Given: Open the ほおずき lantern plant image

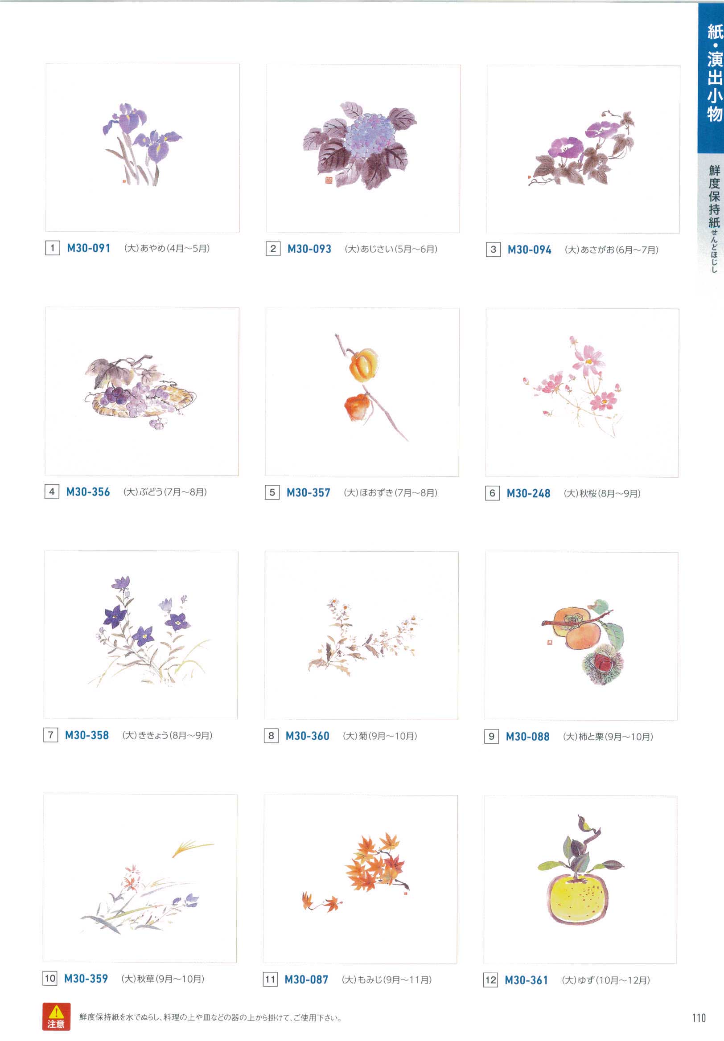Looking at the screenshot, I should pyautogui.click(x=362, y=392).
